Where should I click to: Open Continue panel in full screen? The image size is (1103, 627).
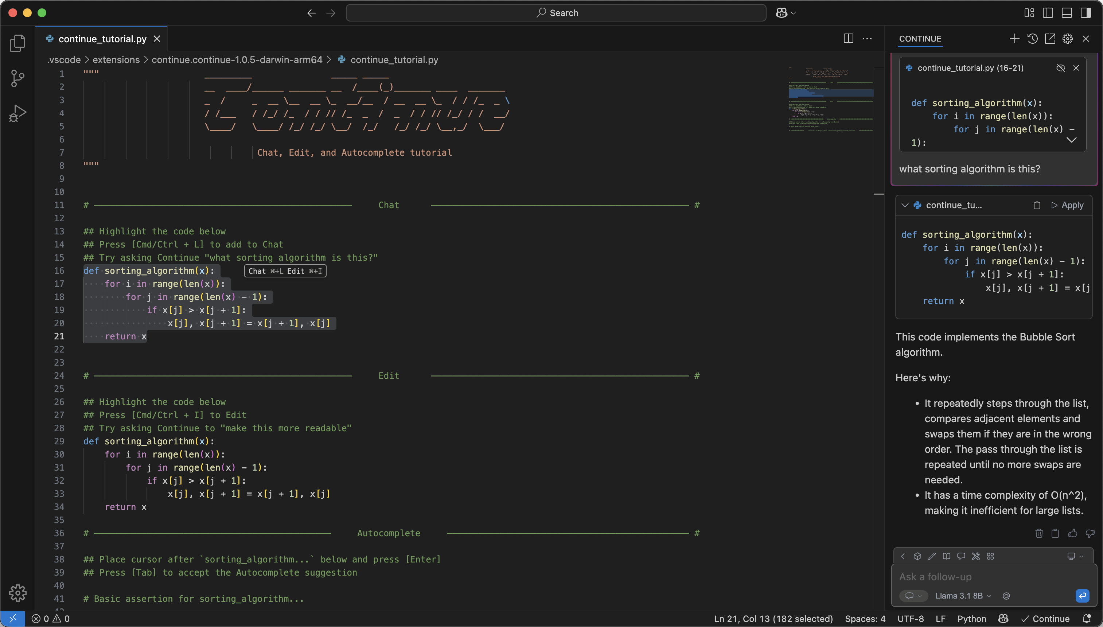pyautogui.click(x=1050, y=39)
